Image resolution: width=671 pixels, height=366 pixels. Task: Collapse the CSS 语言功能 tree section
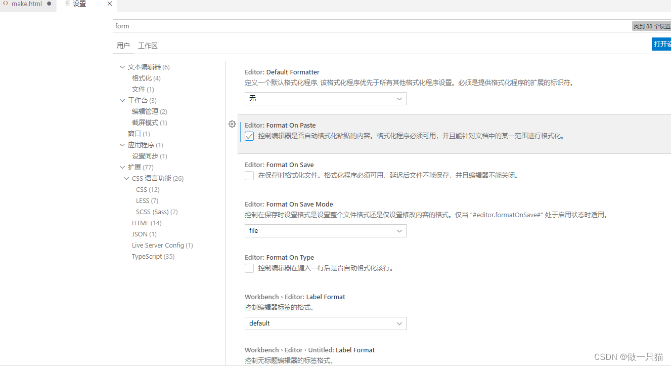(126, 178)
